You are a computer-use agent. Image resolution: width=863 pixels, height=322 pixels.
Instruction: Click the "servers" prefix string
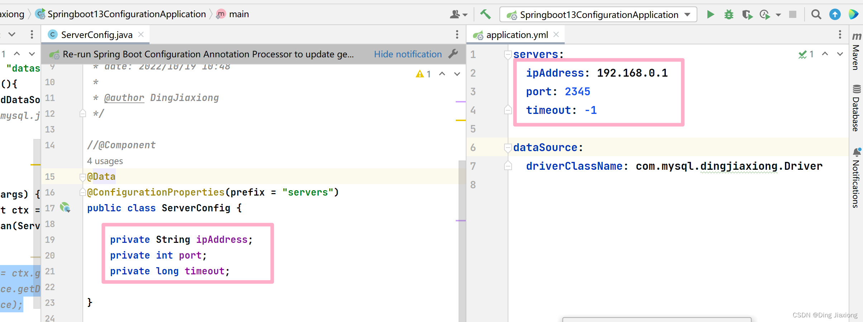(x=308, y=192)
